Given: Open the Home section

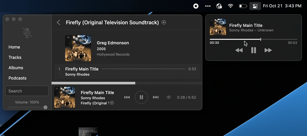Looking at the screenshot, I should 14,47.
